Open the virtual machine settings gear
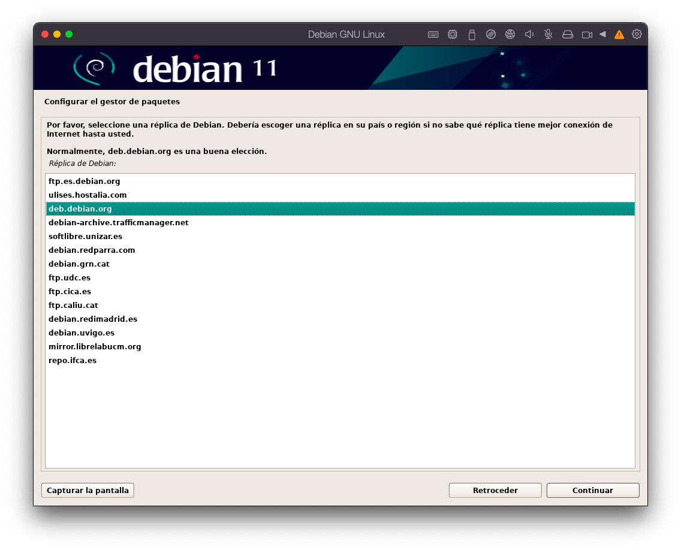 (x=637, y=34)
